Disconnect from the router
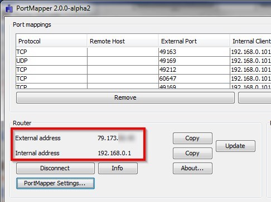This screenshot has width=271, height=202. tap(55, 168)
